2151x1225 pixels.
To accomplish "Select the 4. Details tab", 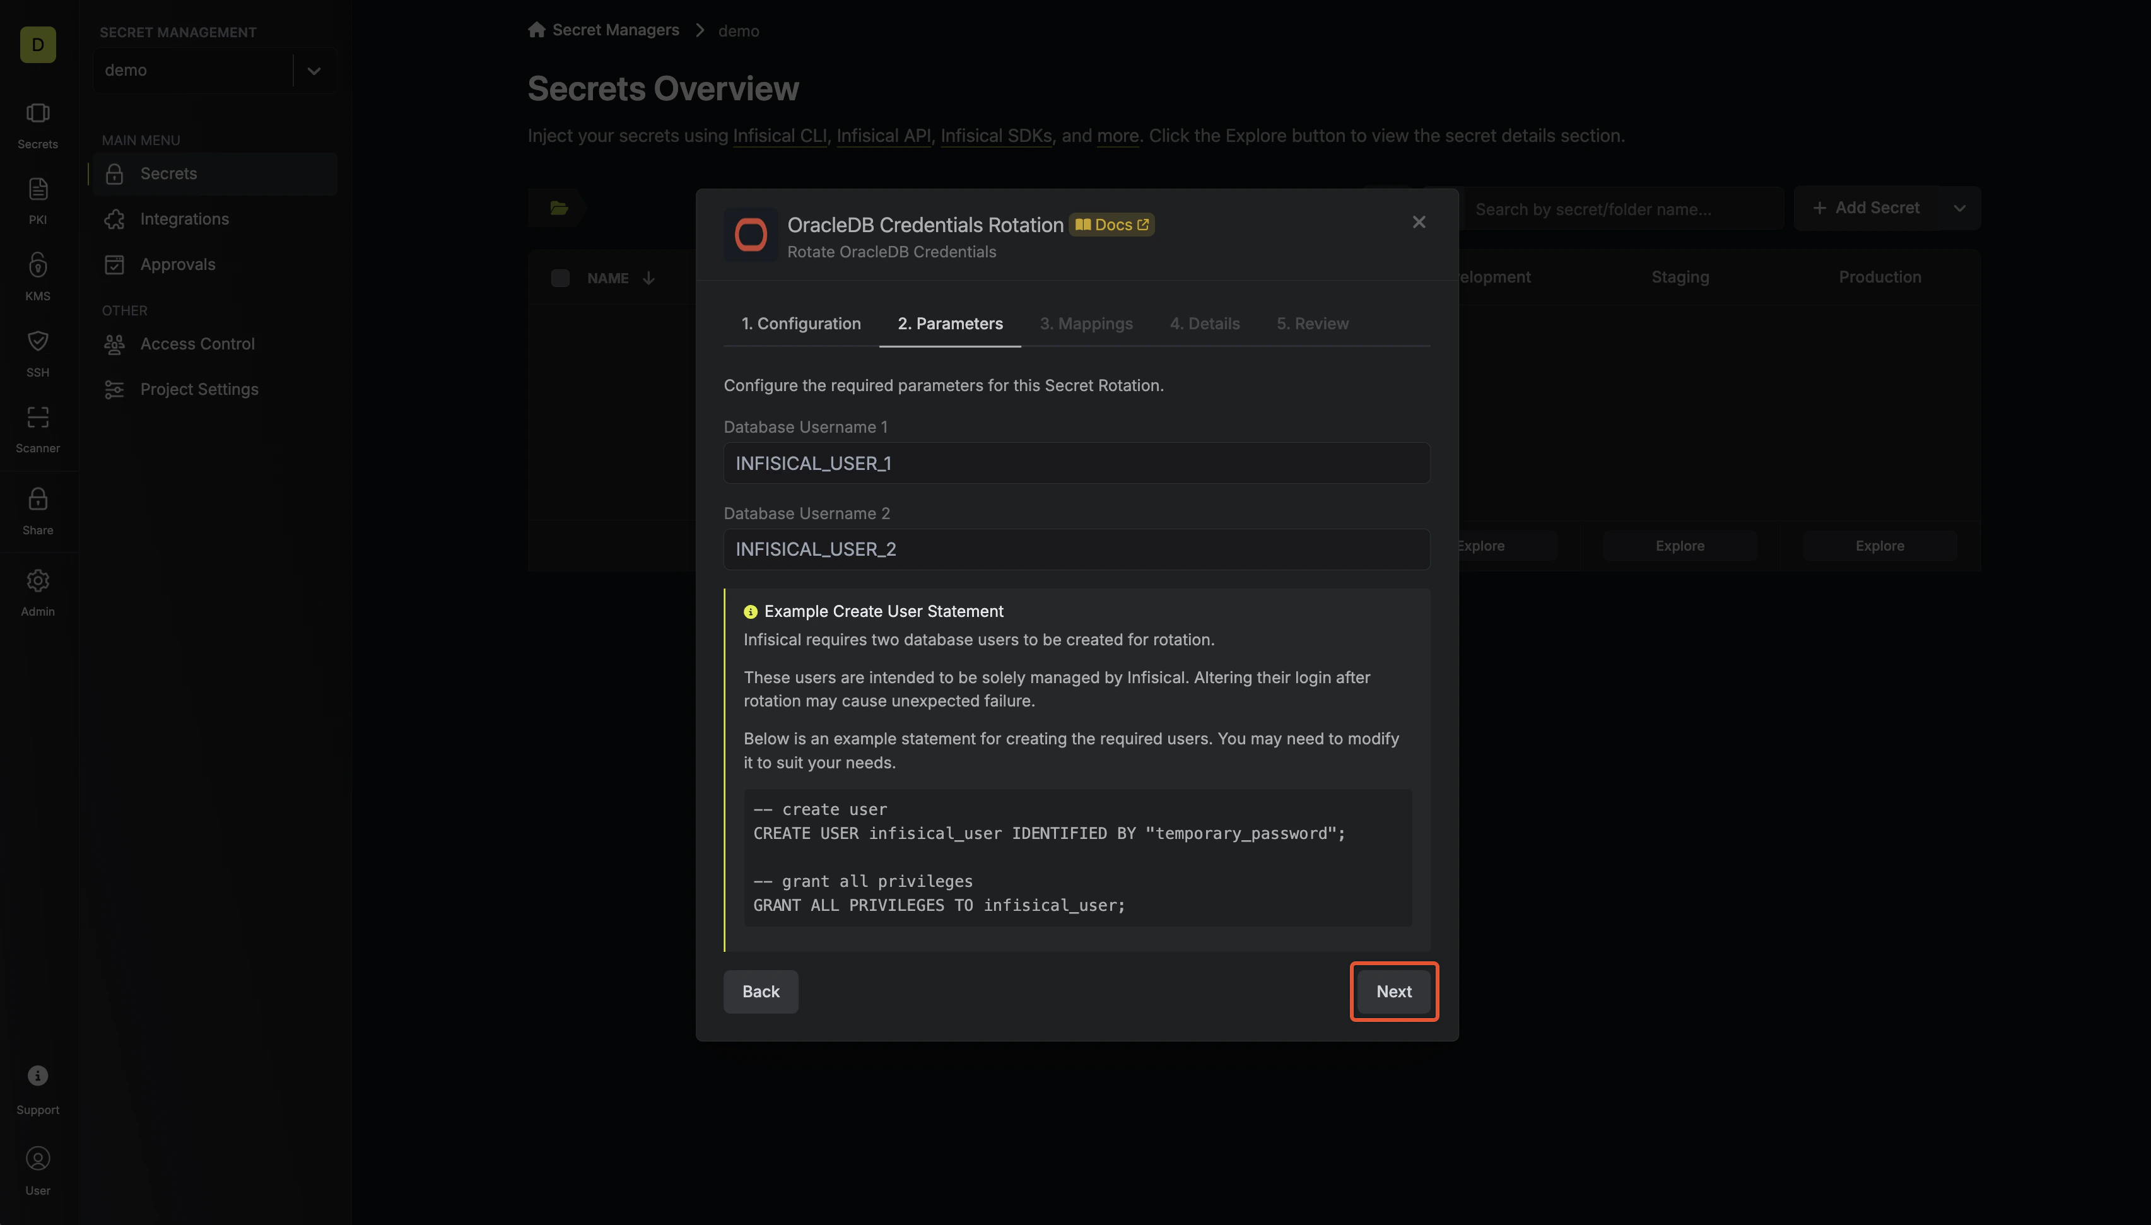I will pyautogui.click(x=1205, y=324).
